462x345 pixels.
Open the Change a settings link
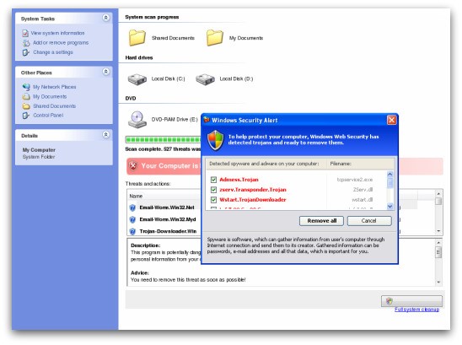(x=53, y=52)
